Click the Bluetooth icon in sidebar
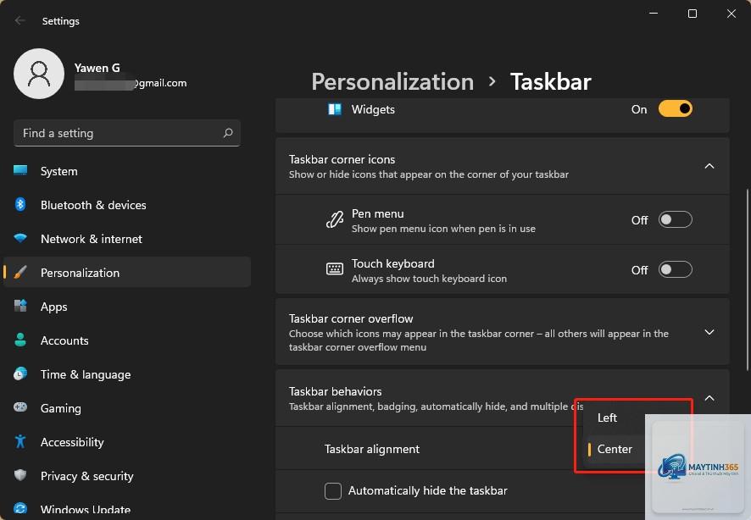Image resolution: width=751 pixels, height=520 pixels. tap(20, 204)
